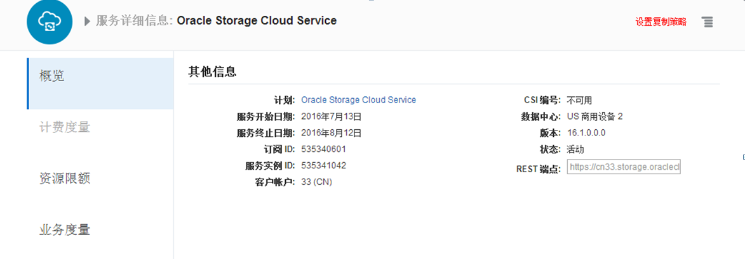Collapse the 服务详细信息 disclosure triangle
The height and width of the screenshot is (259, 745).
(x=87, y=21)
